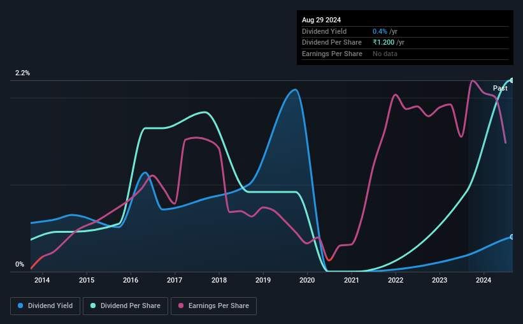Toggle the Dividend Yield legend button
This screenshot has width=523, height=324.
45,306
